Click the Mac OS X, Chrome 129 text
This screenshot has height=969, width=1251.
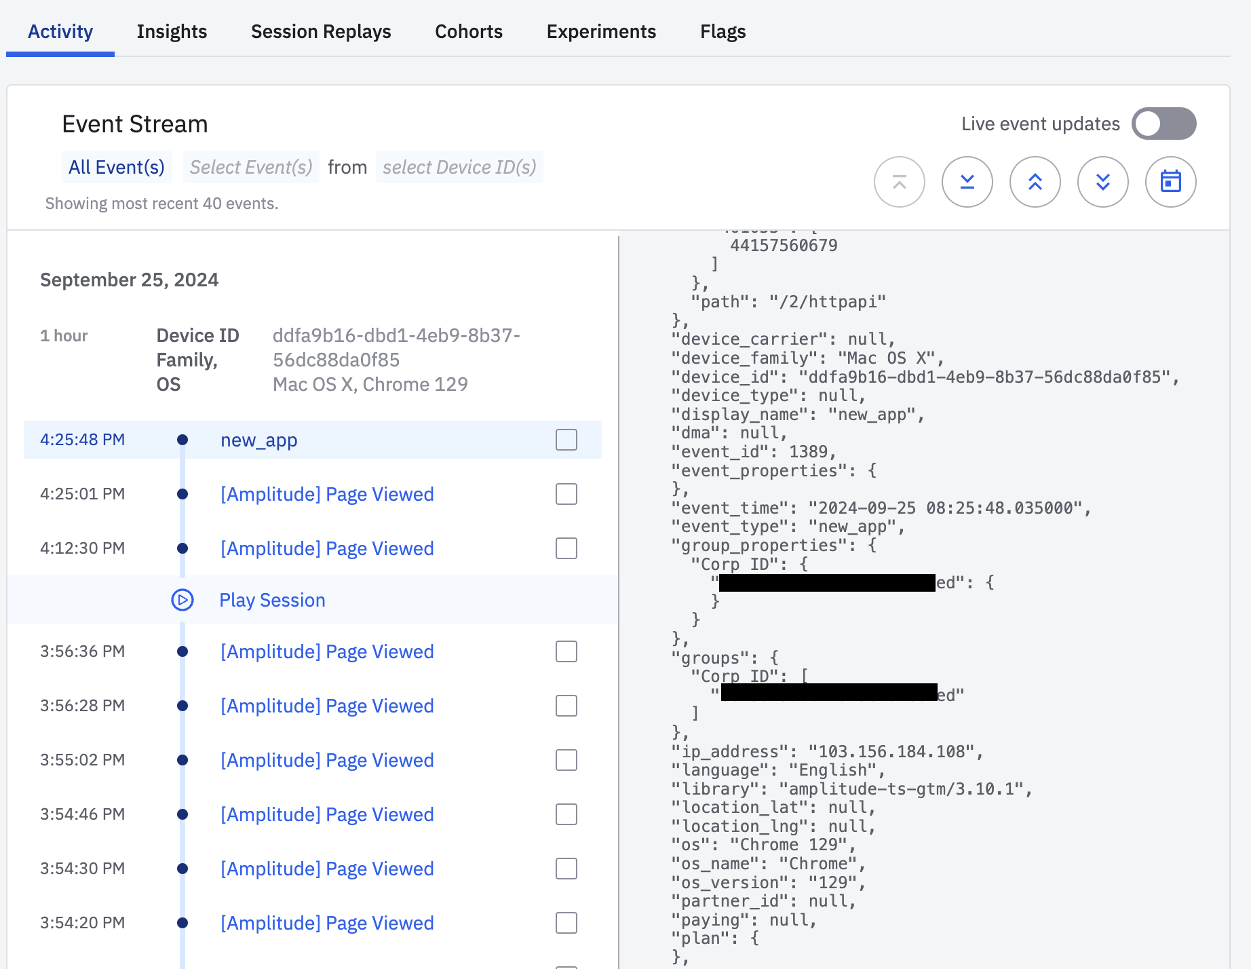(370, 384)
